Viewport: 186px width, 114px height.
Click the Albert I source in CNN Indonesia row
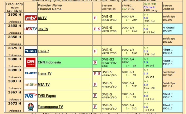(x=172, y=62)
